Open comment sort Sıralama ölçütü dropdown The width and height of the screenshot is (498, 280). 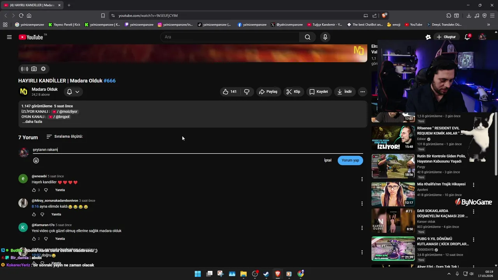(65, 136)
